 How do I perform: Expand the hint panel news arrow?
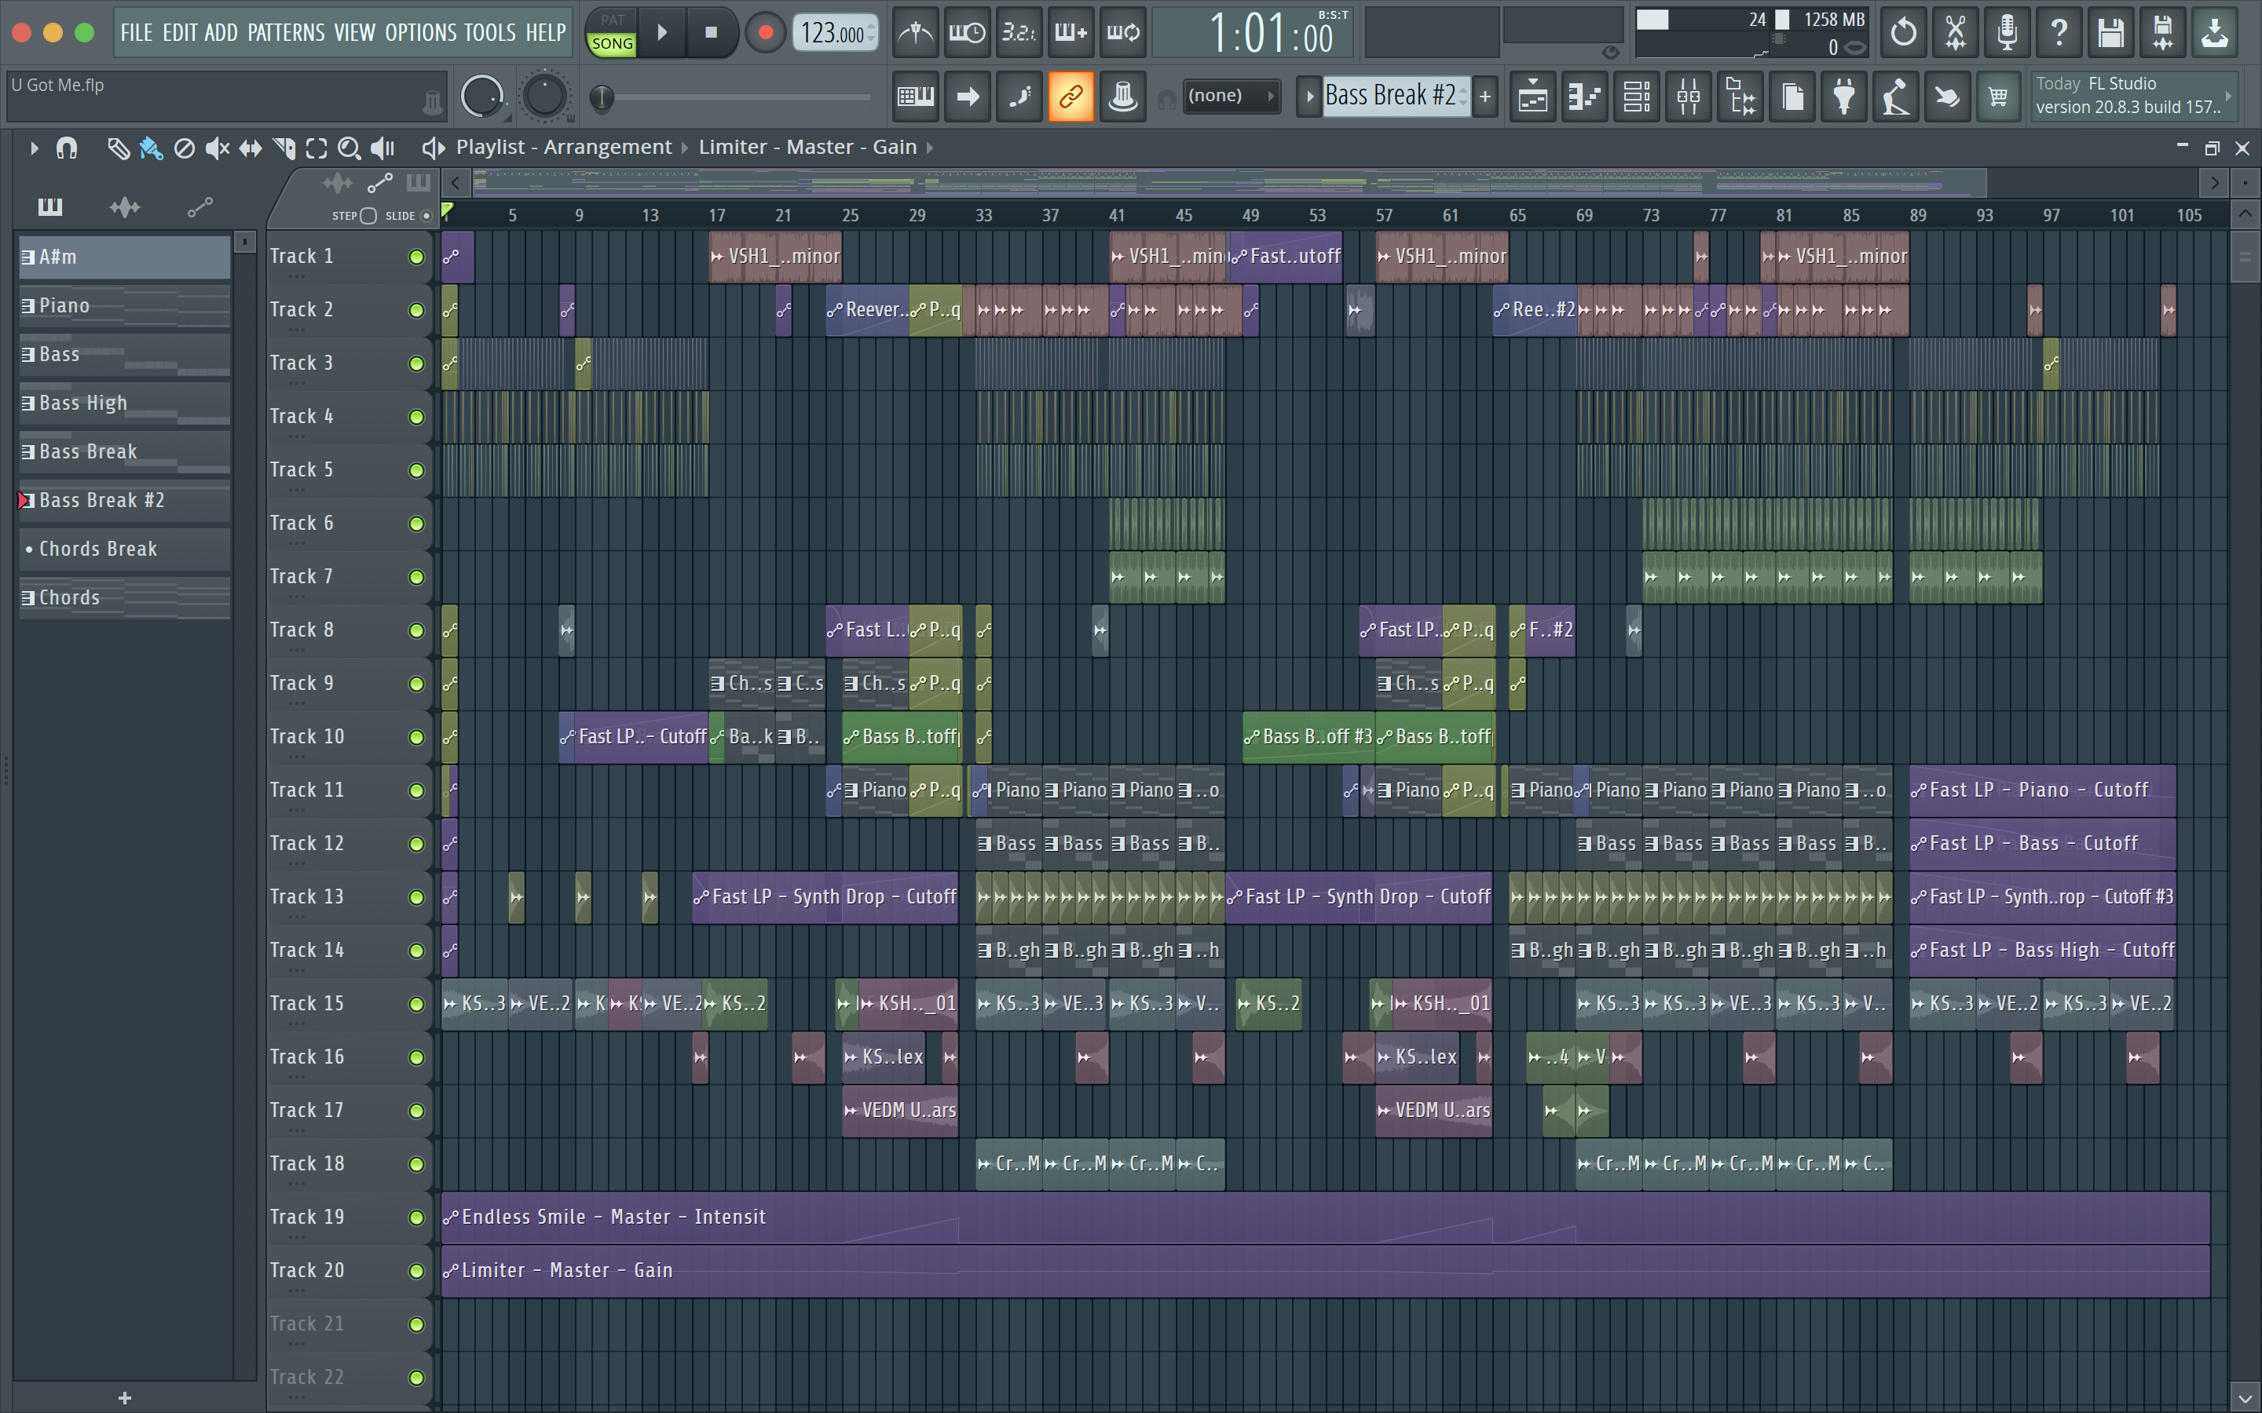tap(2228, 95)
